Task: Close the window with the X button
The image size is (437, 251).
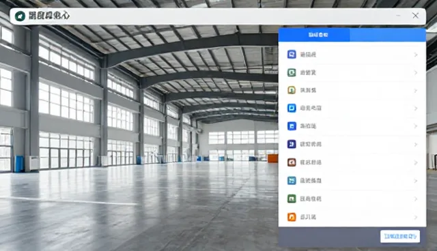Action: [415, 16]
